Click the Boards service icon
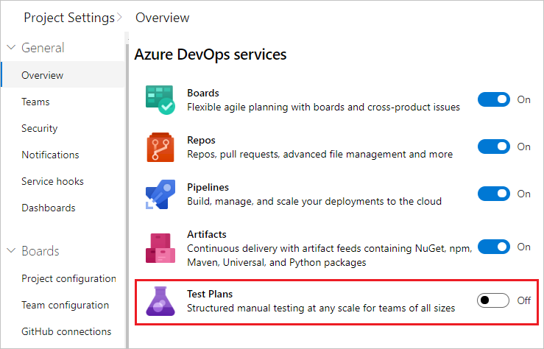544x349 pixels. point(160,100)
